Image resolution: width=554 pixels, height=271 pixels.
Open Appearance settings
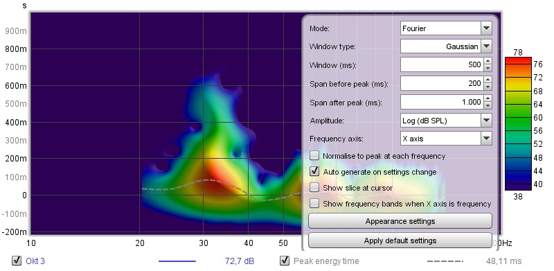(x=400, y=222)
